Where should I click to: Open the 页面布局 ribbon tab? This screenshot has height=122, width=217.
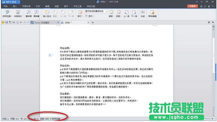26,6
